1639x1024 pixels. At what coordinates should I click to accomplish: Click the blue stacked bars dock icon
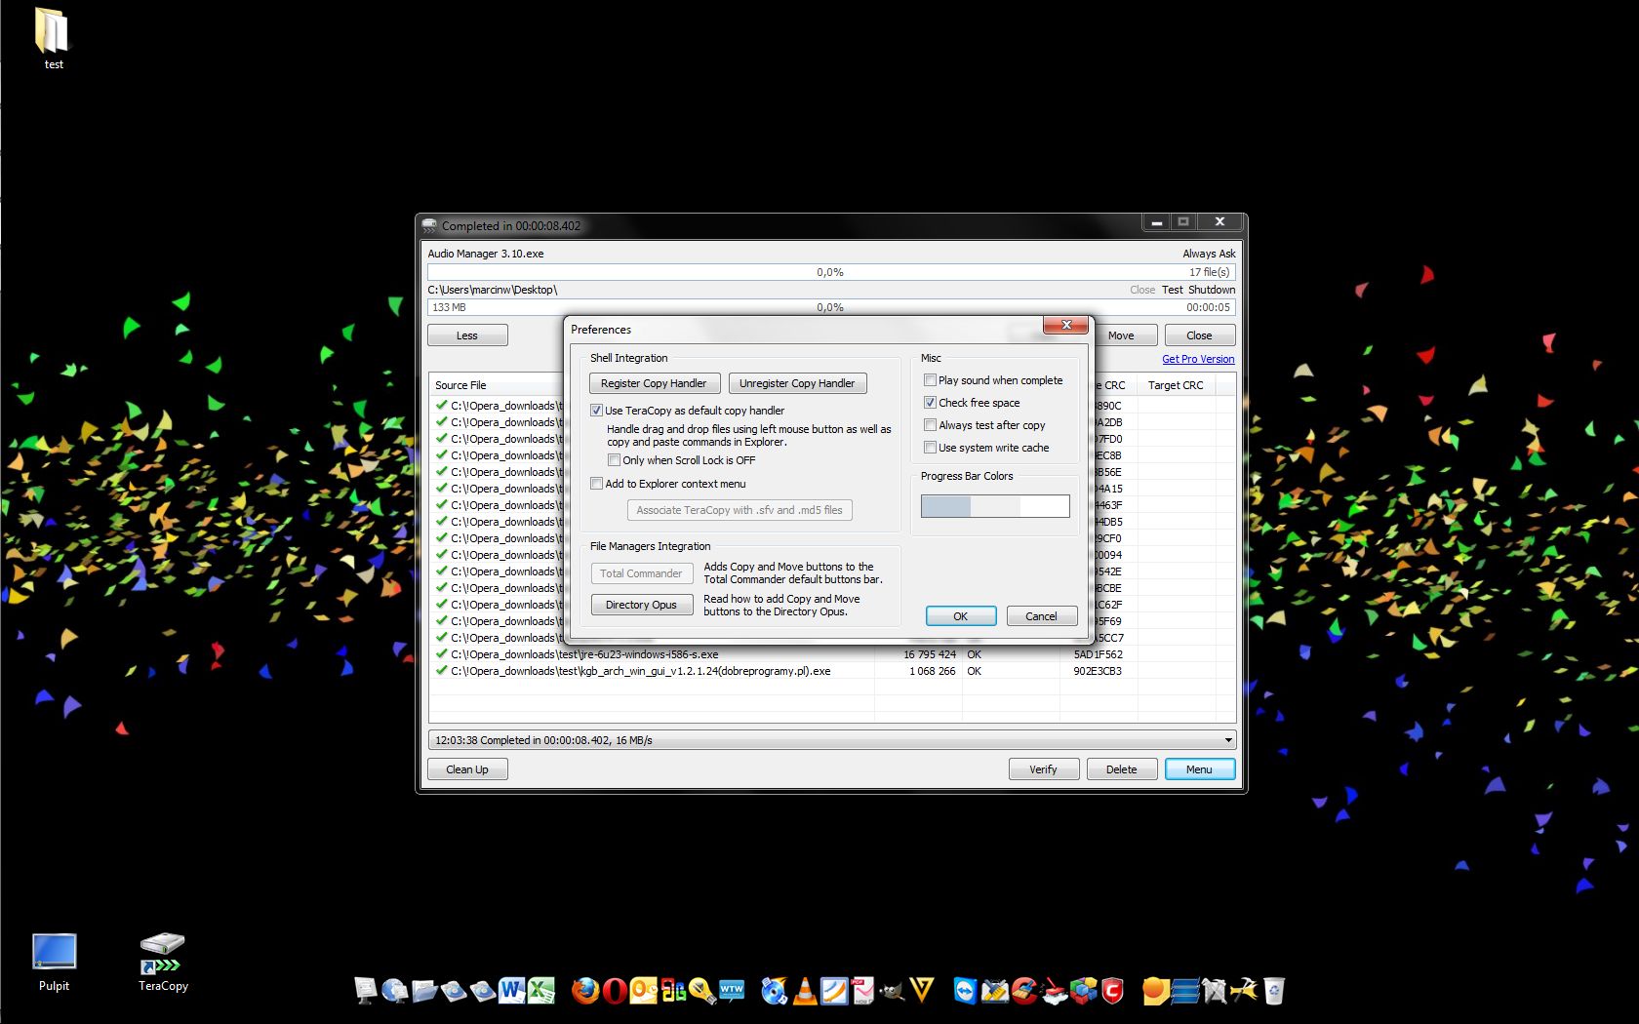click(1184, 991)
